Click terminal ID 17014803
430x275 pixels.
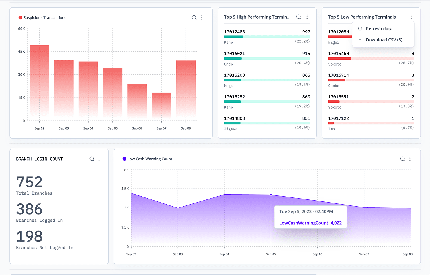pyautogui.click(x=234, y=118)
